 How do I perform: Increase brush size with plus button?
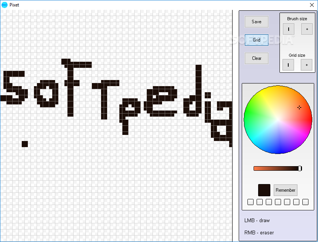pyautogui.click(x=307, y=29)
